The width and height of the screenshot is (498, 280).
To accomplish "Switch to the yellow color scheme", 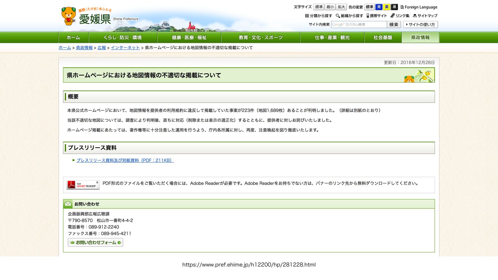I will (x=386, y=7).
